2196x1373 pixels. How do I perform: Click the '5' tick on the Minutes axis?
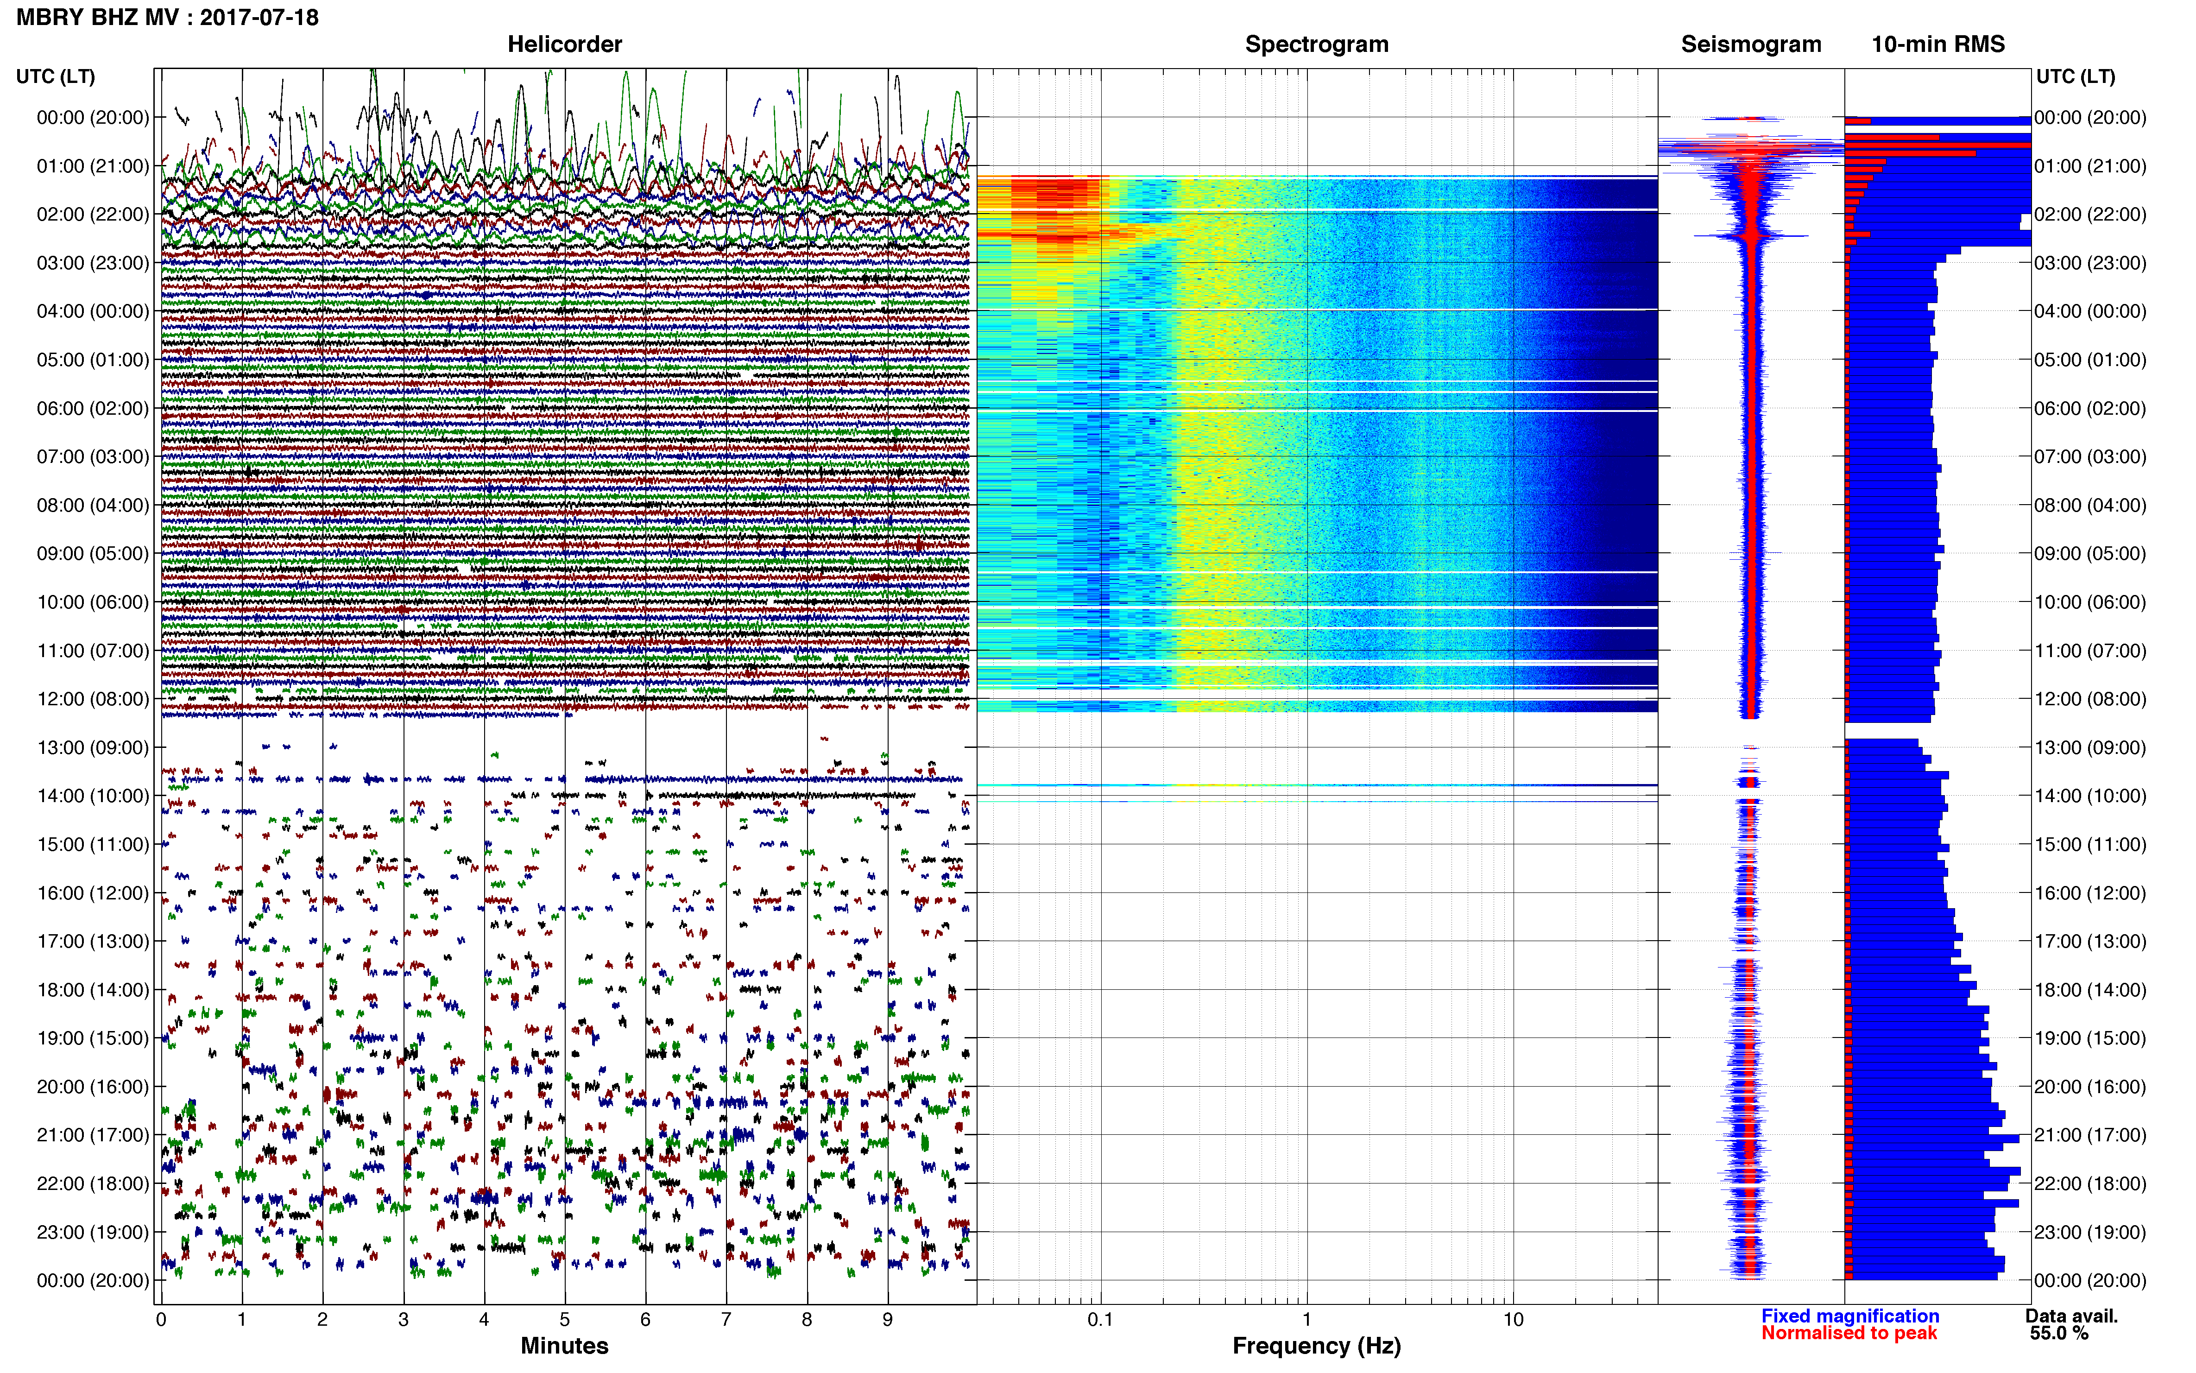565,1319
